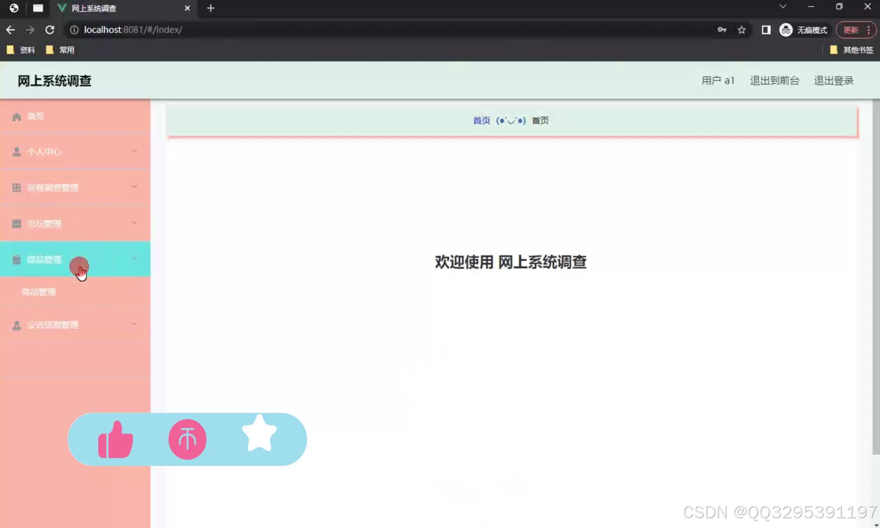Open the 常用 bookmarks folder
This screenshot has height=528, width=880.
point(60,50)
